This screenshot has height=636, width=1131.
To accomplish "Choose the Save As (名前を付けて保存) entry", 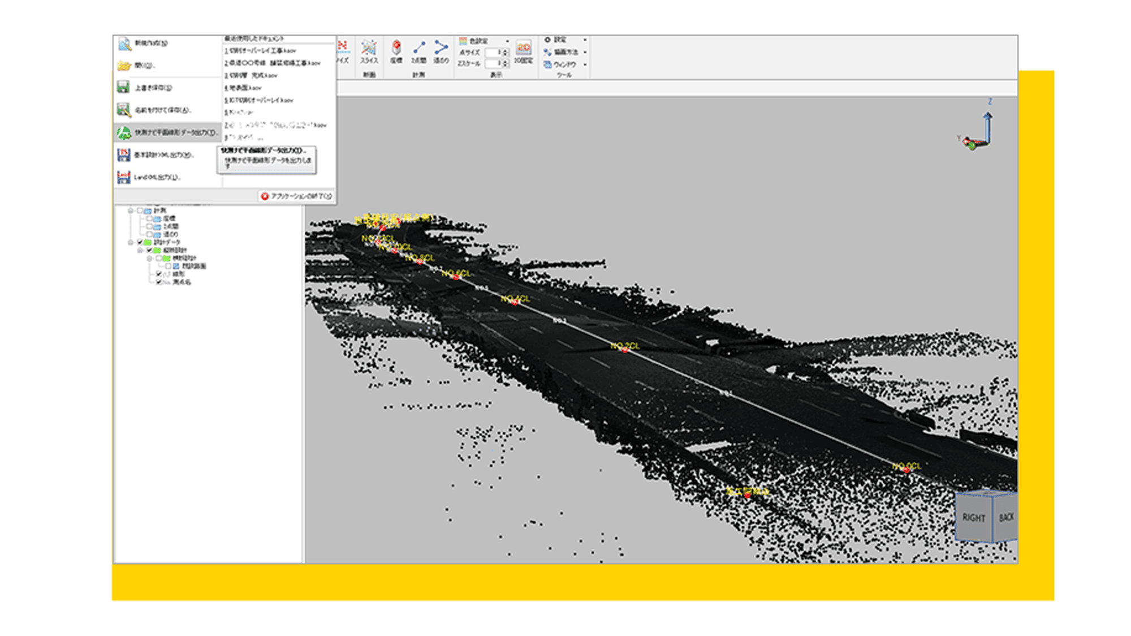I will point(162,110).
